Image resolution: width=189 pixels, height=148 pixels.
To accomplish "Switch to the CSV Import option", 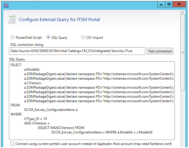I will pos(83,37).
